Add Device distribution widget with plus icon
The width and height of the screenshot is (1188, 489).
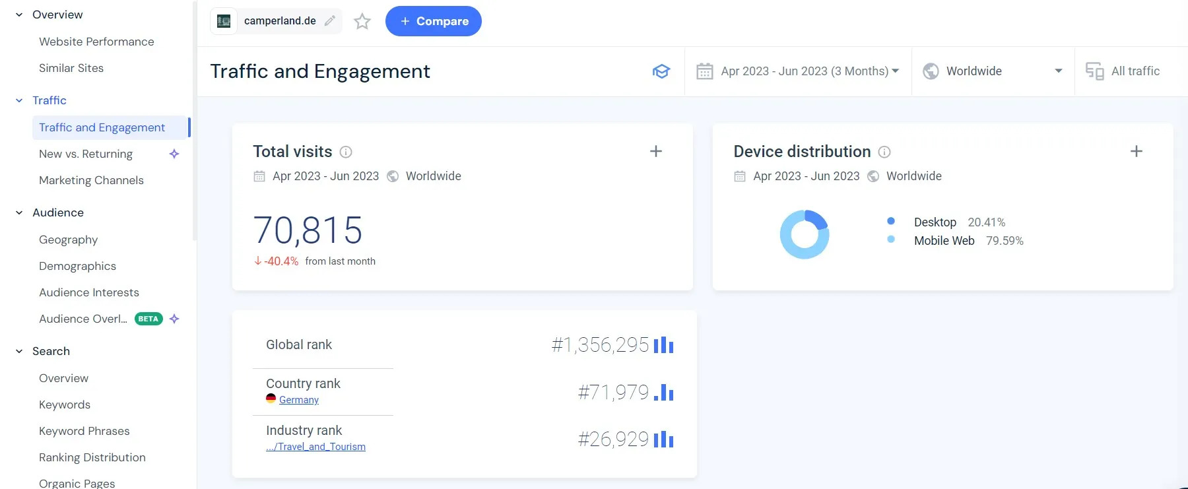pos(1136,151)
